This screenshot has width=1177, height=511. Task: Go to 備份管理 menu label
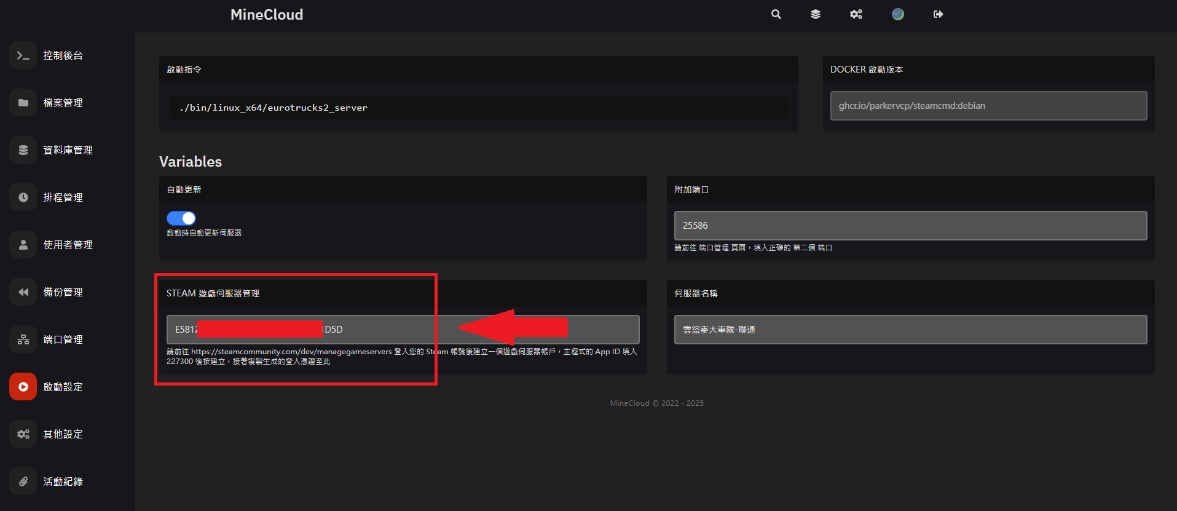pyautogui.click(x=63, y=292)
